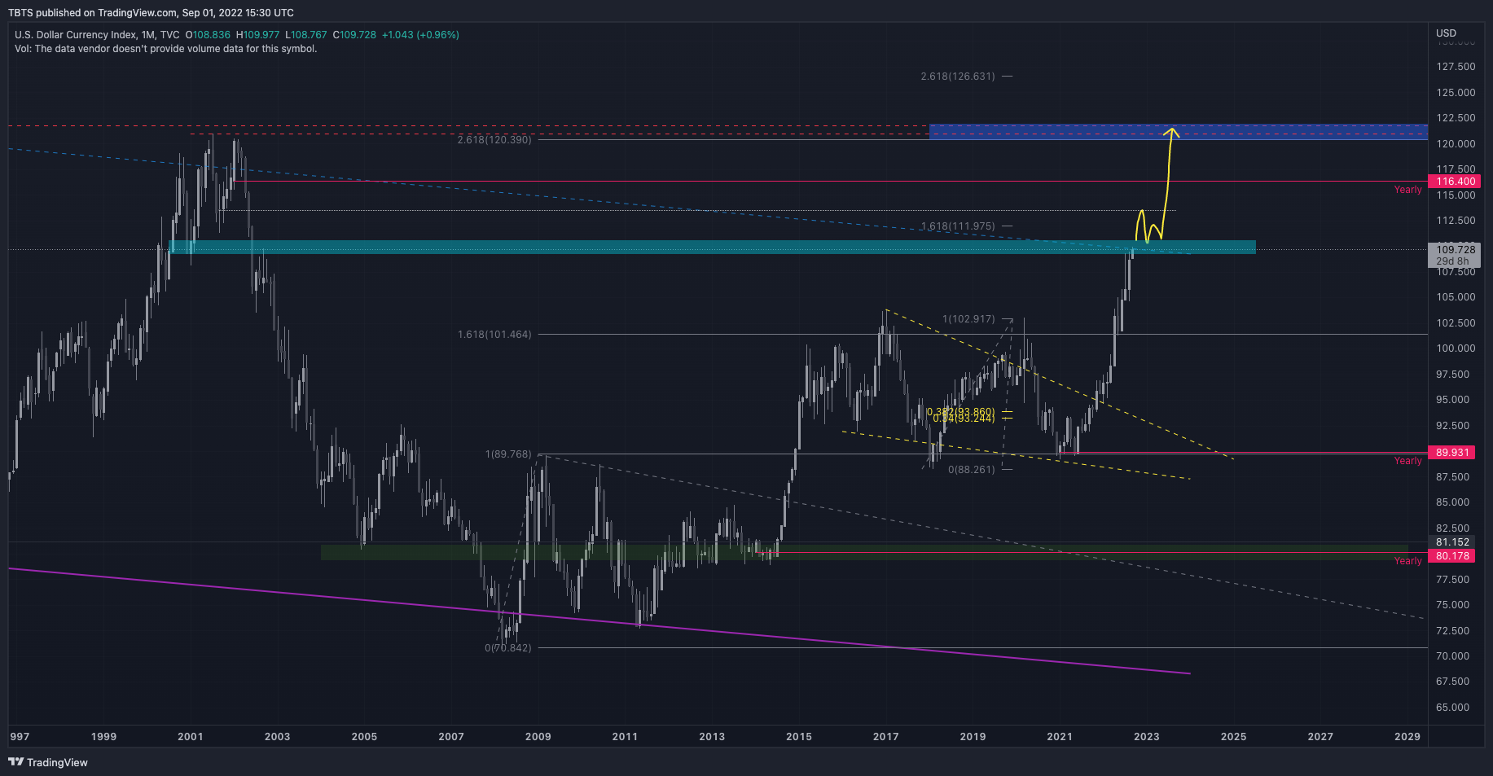Click the 2005 time axis label
The height and width of the screenshot is (776, 1493).
[x=364, y=737]
